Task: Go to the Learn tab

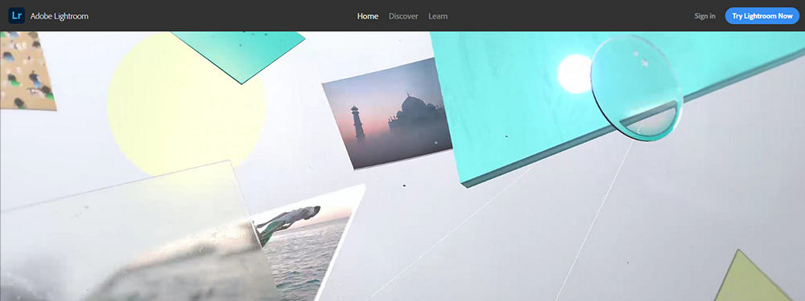Action: pos(438,16)
